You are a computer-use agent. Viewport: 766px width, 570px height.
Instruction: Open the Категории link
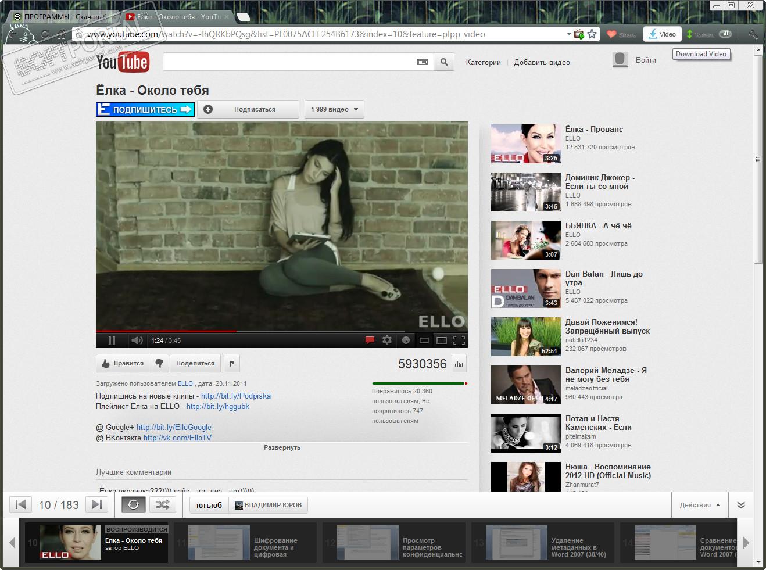click(483, 62)
